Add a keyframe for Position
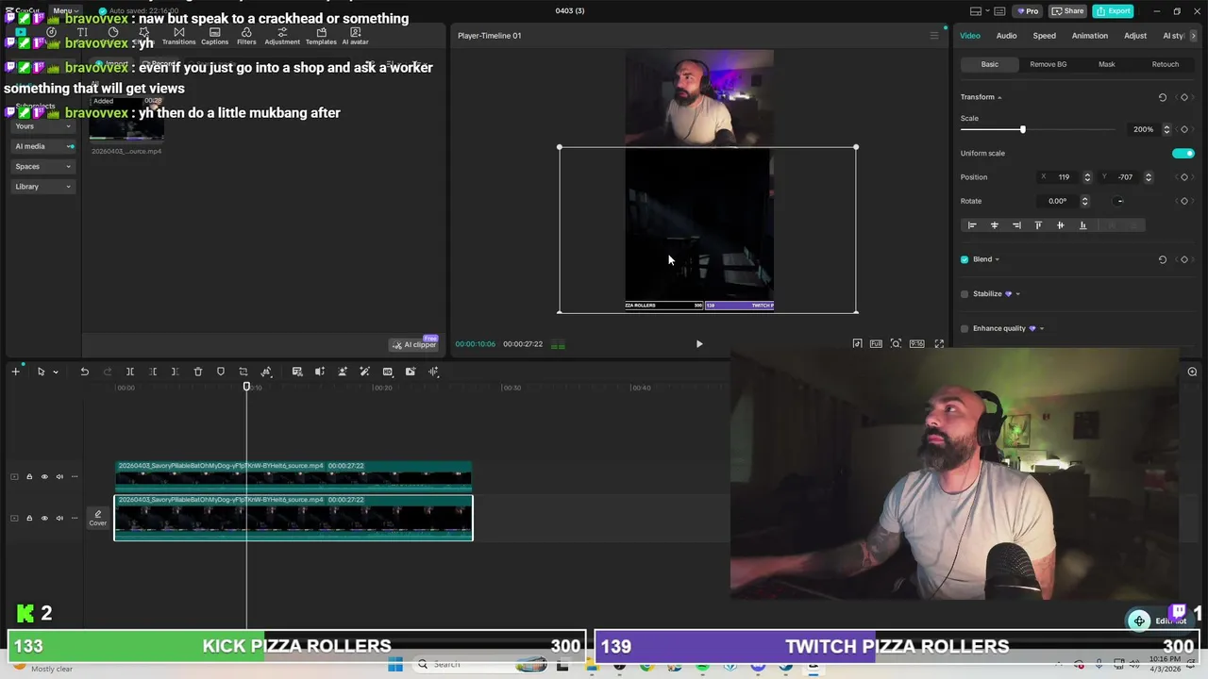The image size is (1208, 679). coord(1184,177)
